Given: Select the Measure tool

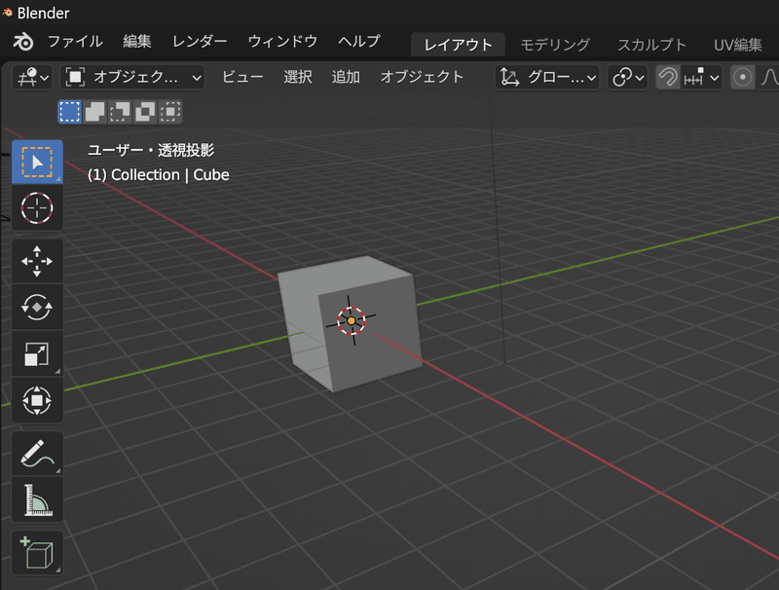Looking at the screenshot, I should click(37, 499).
